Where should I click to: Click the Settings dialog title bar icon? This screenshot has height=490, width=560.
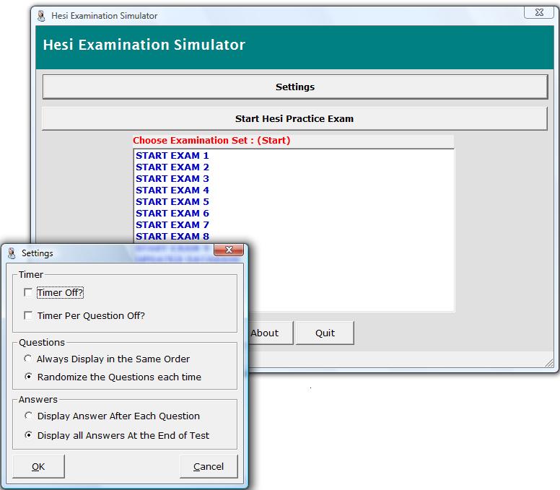pos(12,253)
